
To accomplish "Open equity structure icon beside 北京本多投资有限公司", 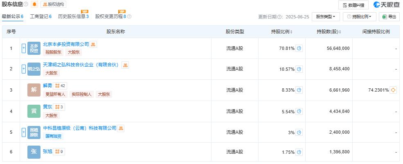I will point(93,44).
